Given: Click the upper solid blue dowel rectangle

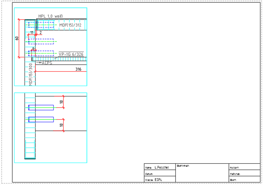Looking at the screenshot, I should click(x=41, y=108).
